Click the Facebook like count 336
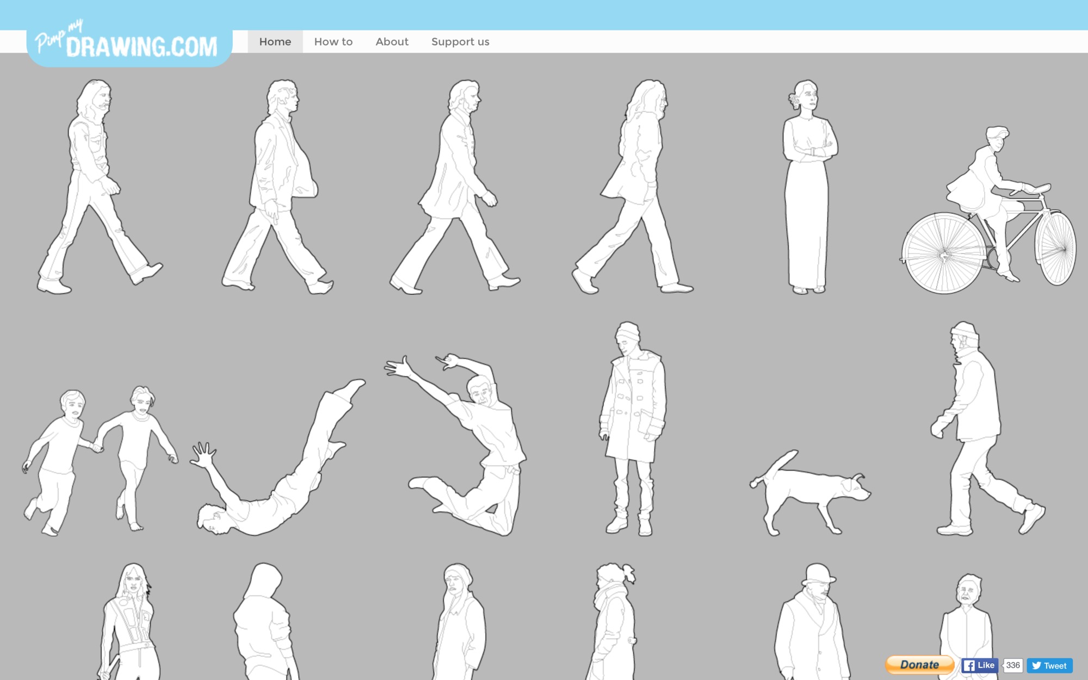This screenshot has height=680, width=1088. click(x=1012, y=665)
